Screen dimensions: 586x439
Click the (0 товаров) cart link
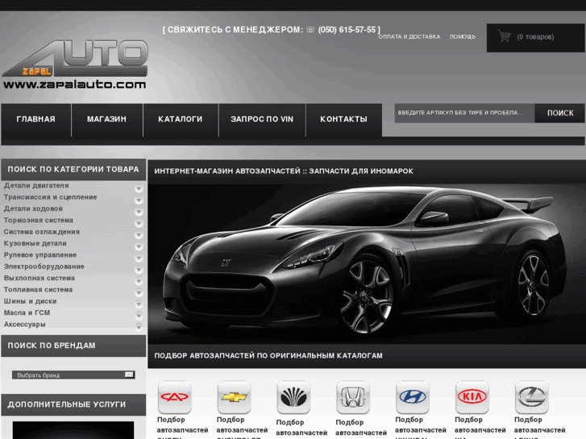535,37
